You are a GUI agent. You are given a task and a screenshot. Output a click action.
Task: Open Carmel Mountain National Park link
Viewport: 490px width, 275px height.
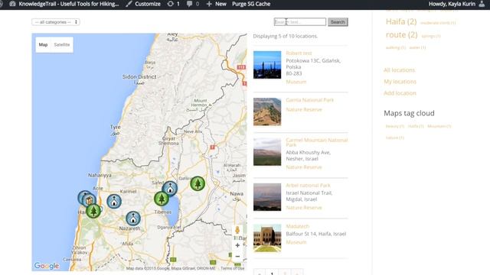pos(316,143)
